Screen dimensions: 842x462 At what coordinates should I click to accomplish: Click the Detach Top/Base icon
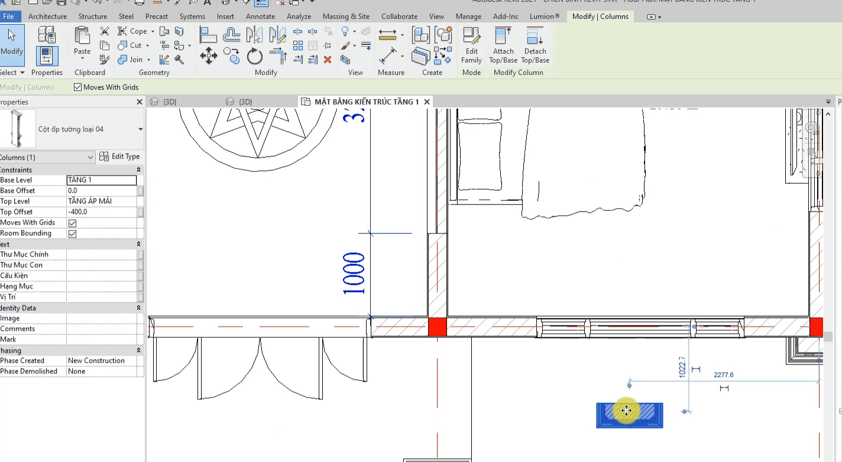pos(535,45)
